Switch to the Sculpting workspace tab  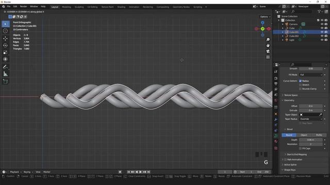79,7
